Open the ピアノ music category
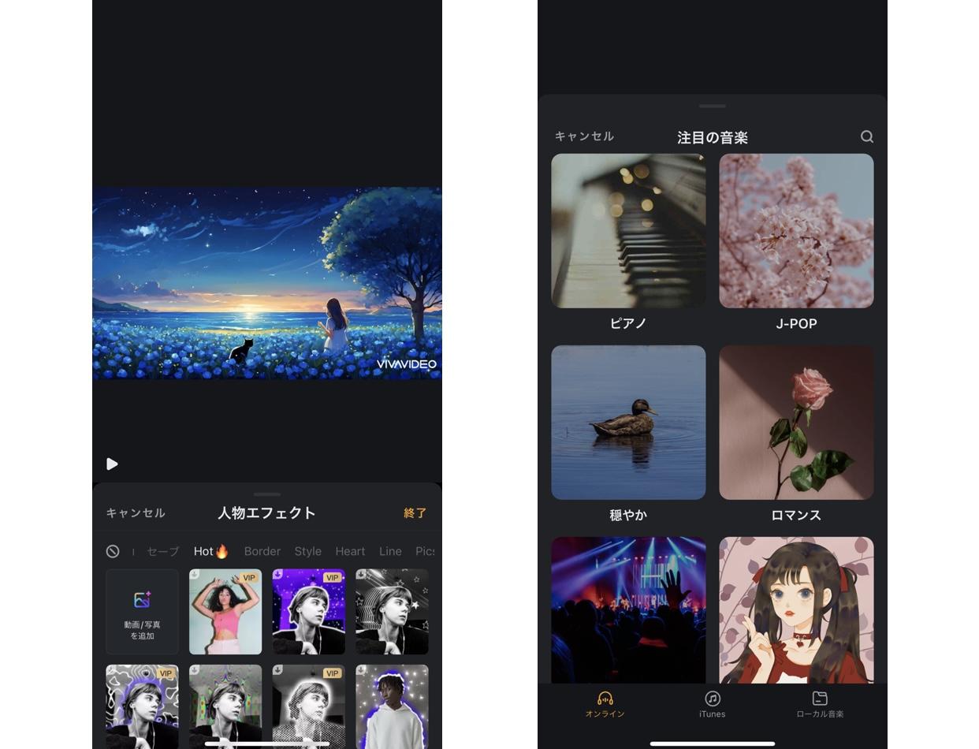The image size is (979, 749). pos(628,231)
